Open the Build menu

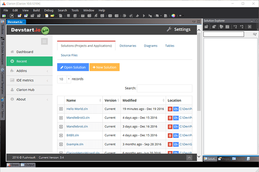pyautogui.click(x=36, y=10)
